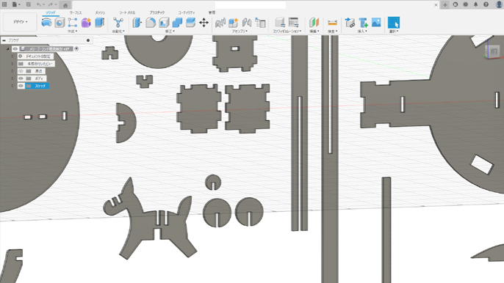This screenshot has width=504, height=283.
Task: Switch to the サーフェス tab
Action: pyautogui.click(x=76, y=12)
